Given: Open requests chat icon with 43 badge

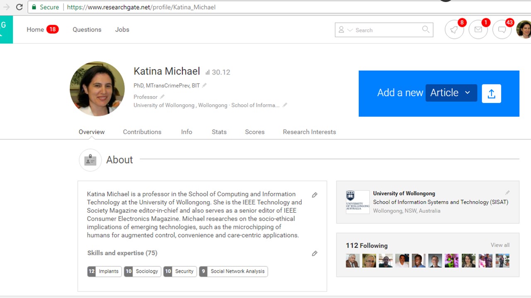Looking at the screenshot, I should (502, 30).
